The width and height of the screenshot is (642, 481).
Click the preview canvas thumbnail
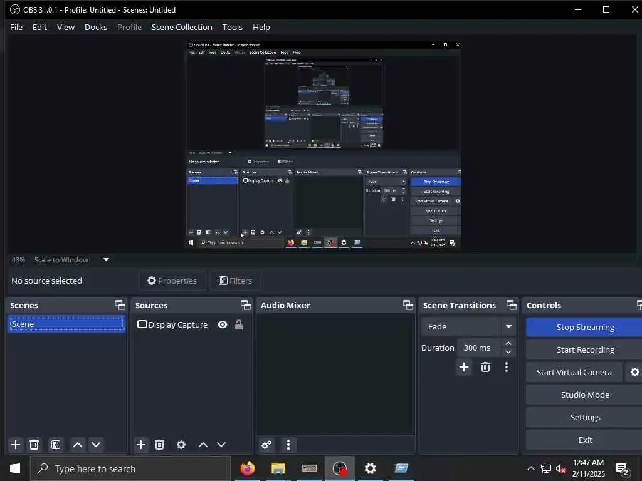coord(324,145)
